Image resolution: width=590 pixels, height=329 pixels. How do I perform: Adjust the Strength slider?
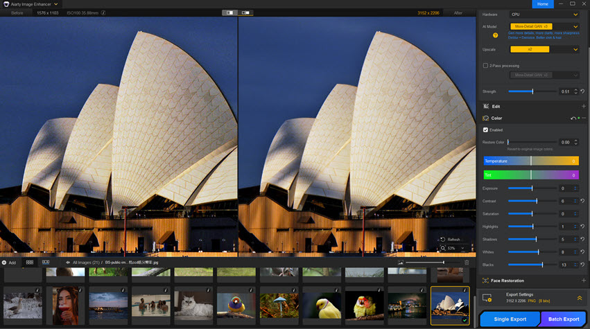pyautogui.click(x=532, y=91)
